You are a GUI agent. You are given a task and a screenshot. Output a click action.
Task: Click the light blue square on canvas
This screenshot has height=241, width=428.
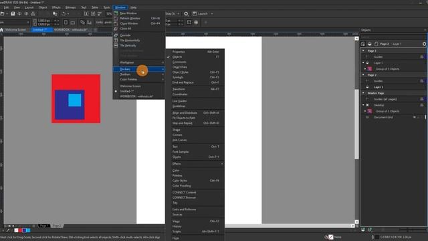tap(75, 100)
